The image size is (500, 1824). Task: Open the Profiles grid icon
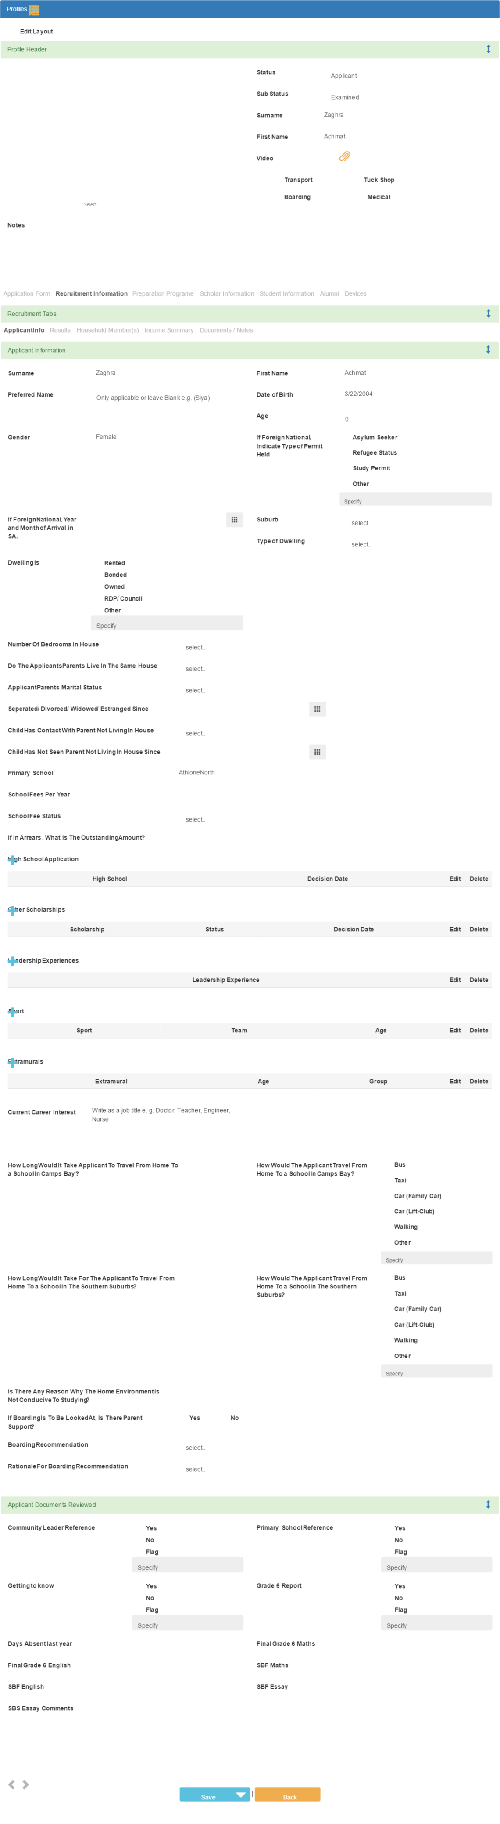34,10
